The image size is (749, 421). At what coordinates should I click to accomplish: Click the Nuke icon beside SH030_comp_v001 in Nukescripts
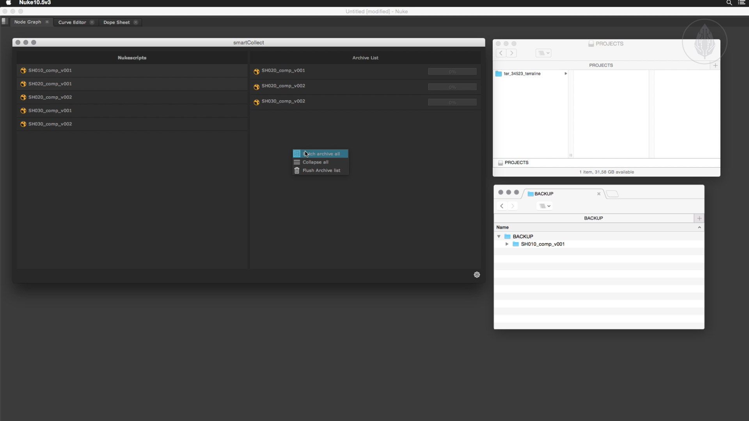coord(23,111)
